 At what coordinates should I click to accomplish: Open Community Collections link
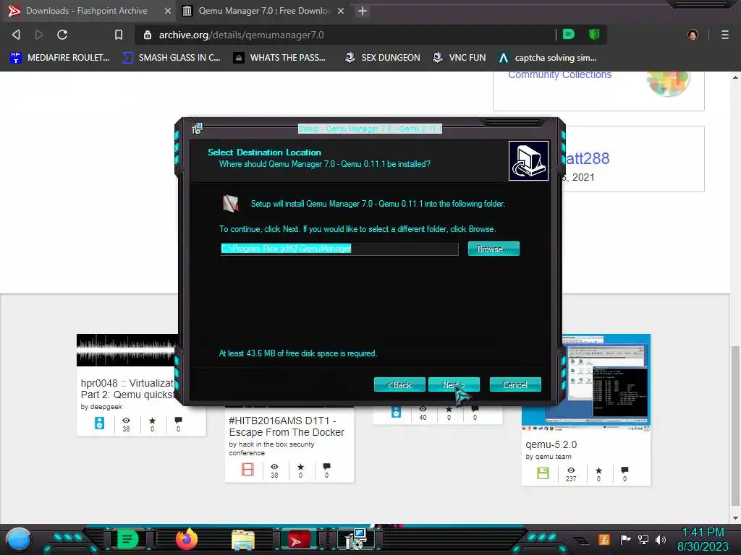[x=559, y=74]
